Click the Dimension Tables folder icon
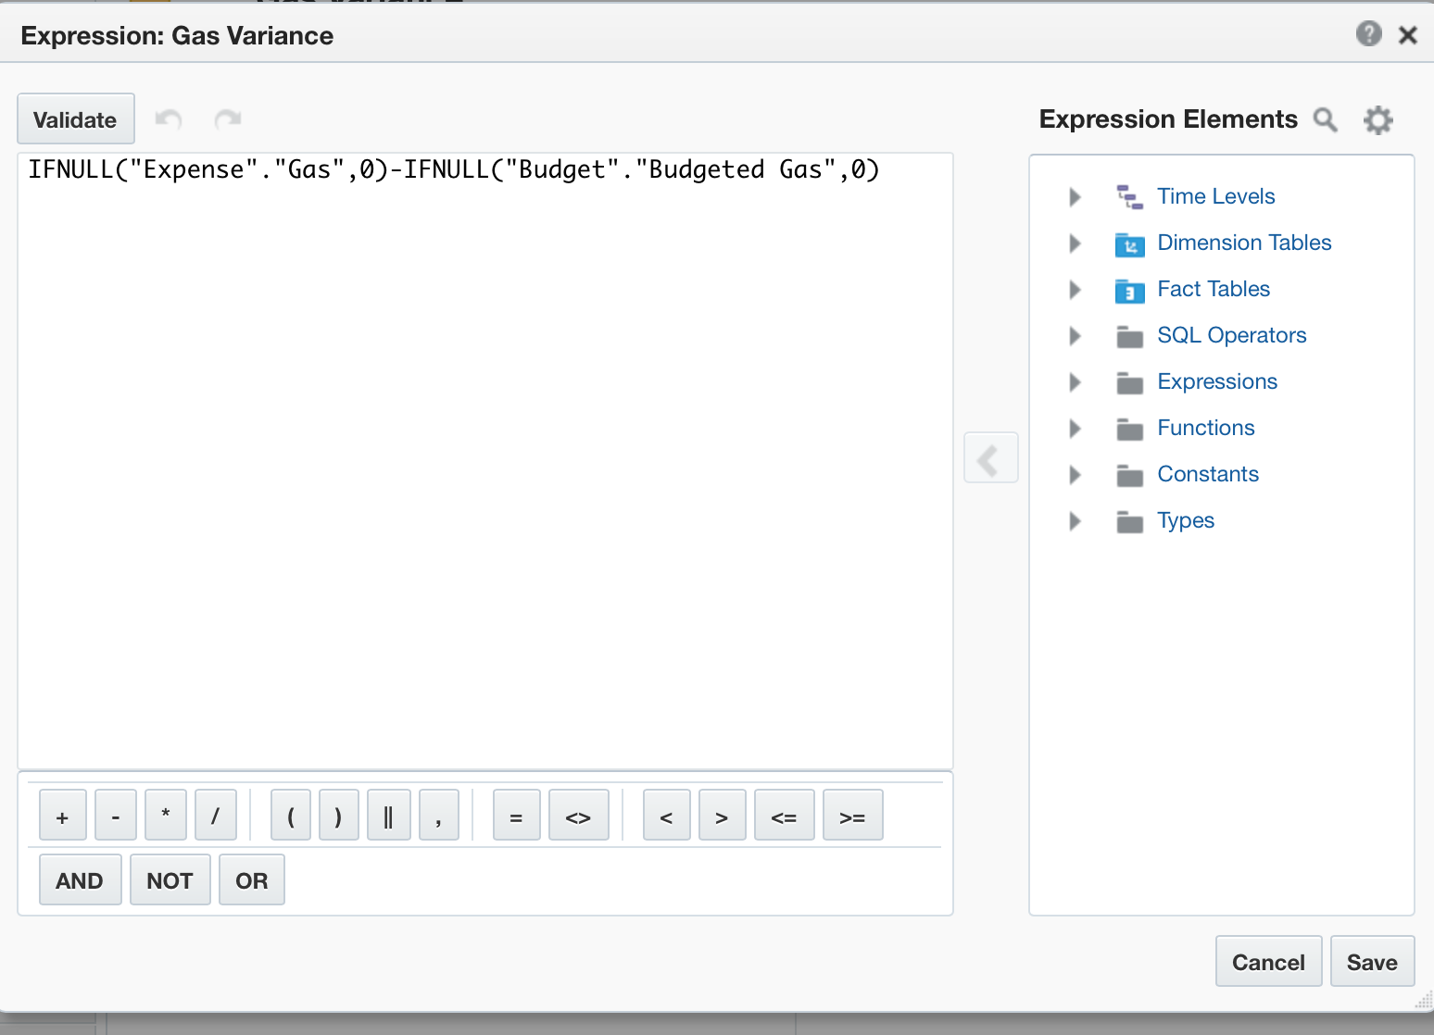Image resolution: width=1434 pixels, height=1035 pixels. (1129, 243)
